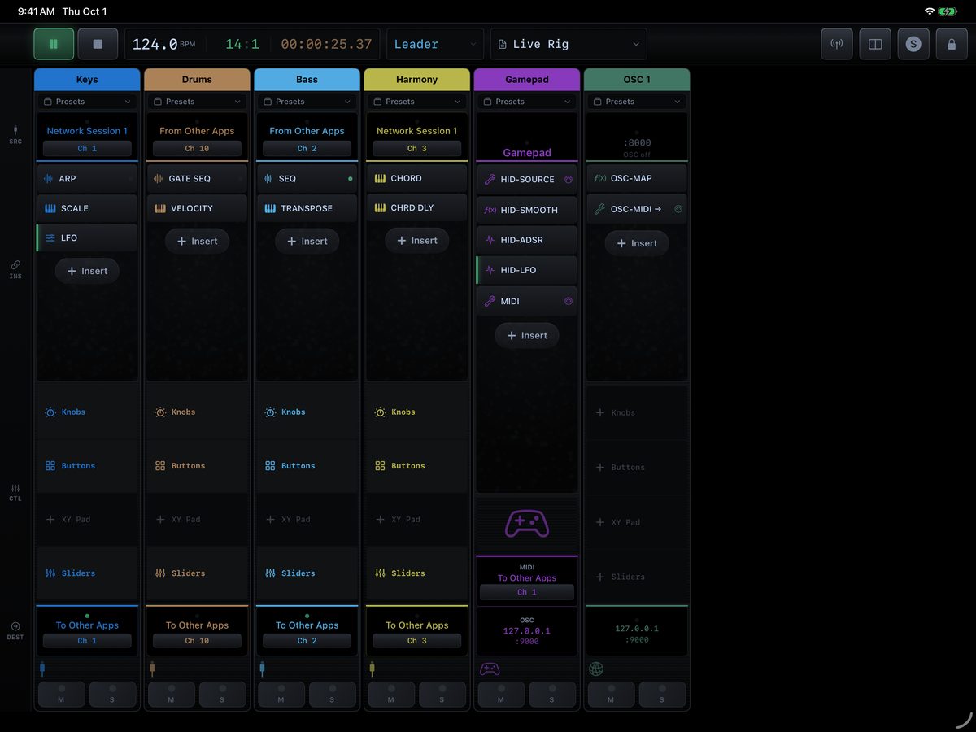Open the Live Rig document dropdown
The height and width of the screenshot is (732, 976).
click(x=569, y=44)
